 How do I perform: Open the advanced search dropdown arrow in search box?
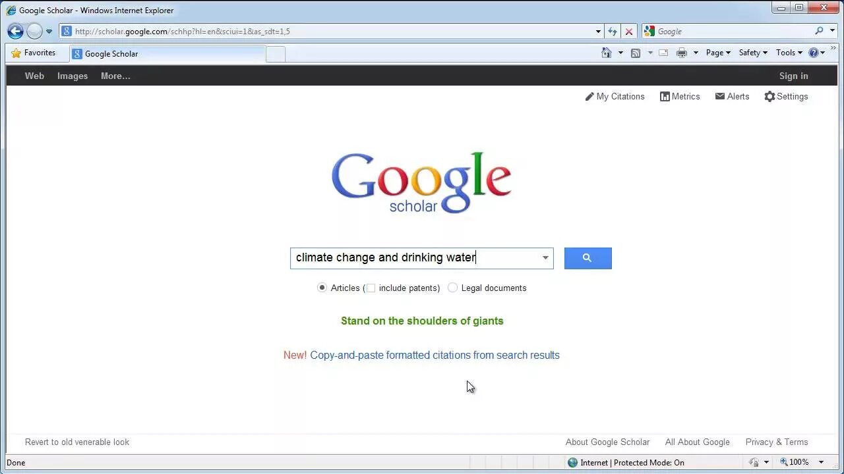pos(545,258)
